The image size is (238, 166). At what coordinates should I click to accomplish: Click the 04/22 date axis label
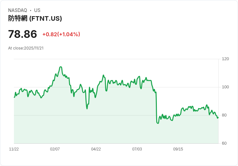point(96,149)
